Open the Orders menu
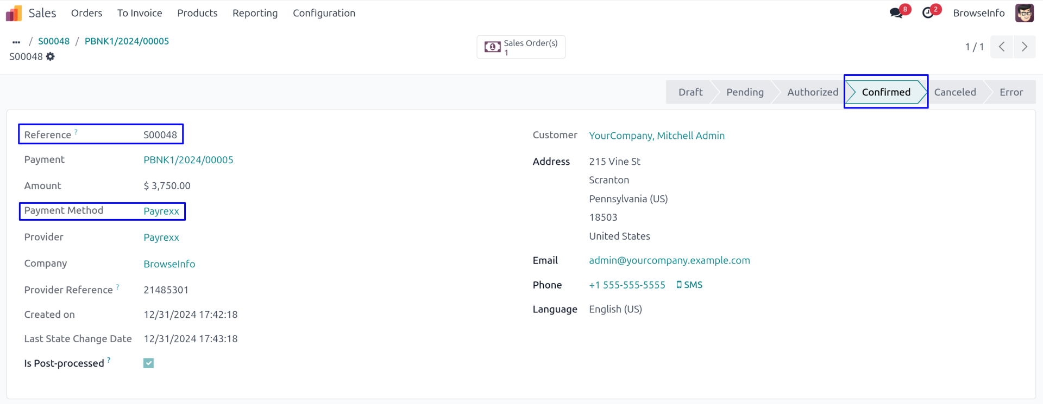Viewport: 1043px width, 404px height. point(86,13)
